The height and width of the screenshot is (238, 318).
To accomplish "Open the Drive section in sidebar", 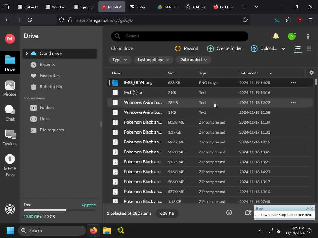I will click(10, 63).
